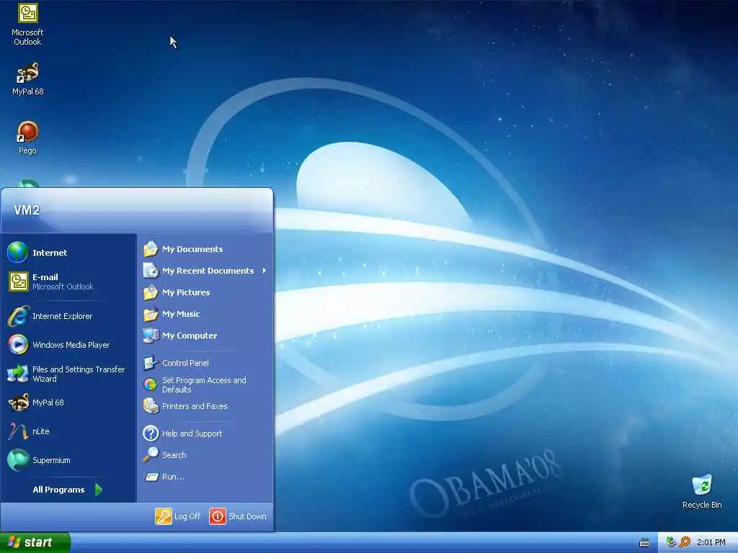This screenshot has width=738, height=553.
Task: Click the VM2 user name header
Action: (x=27, y=210)
